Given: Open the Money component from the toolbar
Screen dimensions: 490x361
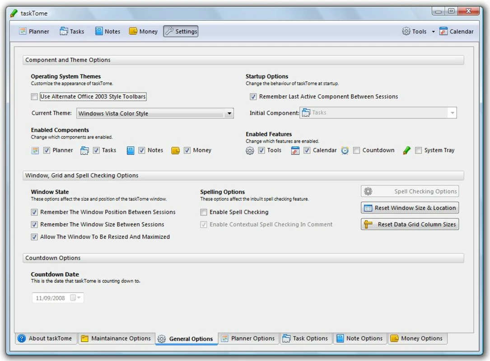Looking at the screenshot, I should [144, 31].
